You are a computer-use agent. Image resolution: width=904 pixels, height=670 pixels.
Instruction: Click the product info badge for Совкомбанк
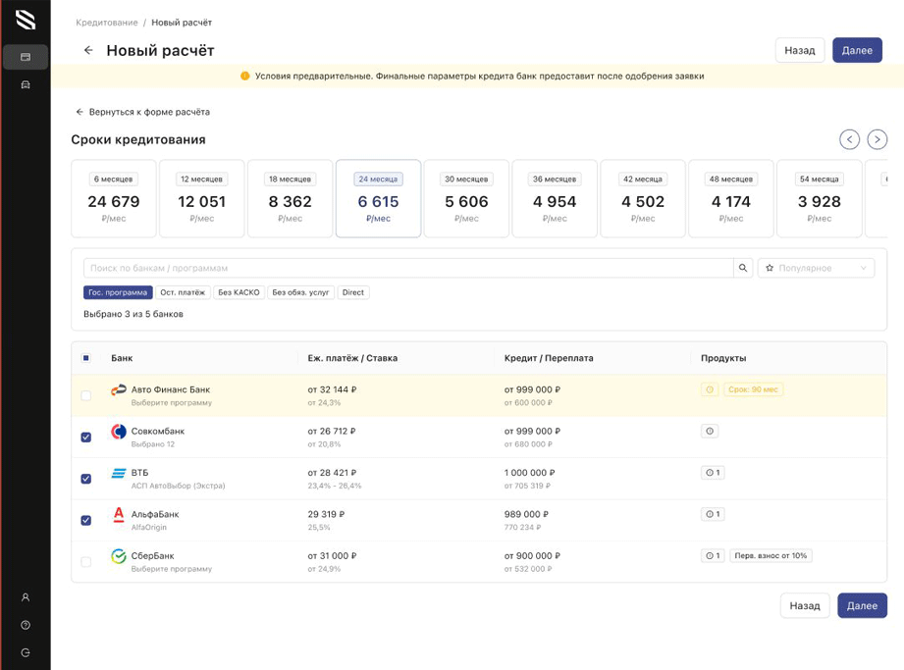710,431
